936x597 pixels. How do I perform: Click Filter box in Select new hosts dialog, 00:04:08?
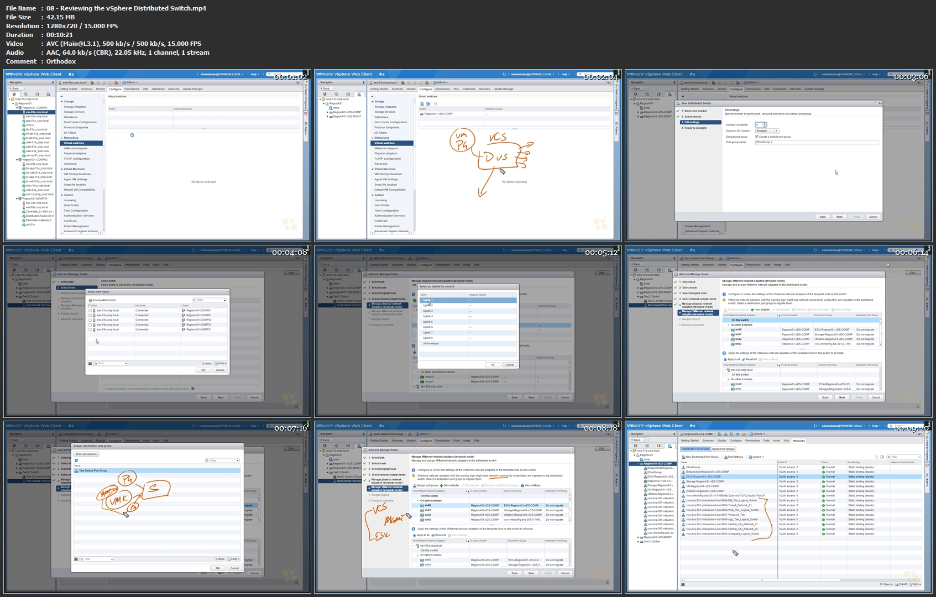[208, 300]
